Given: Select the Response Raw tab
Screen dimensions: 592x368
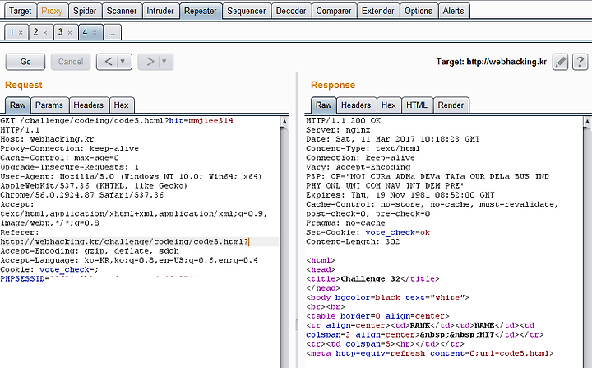Looking at the screenshot, I should point(324,105).
